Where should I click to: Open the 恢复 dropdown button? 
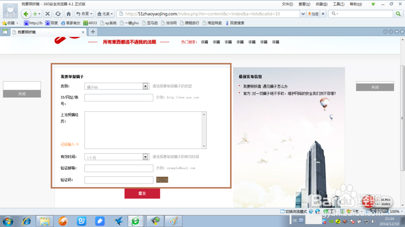[84, 14]
